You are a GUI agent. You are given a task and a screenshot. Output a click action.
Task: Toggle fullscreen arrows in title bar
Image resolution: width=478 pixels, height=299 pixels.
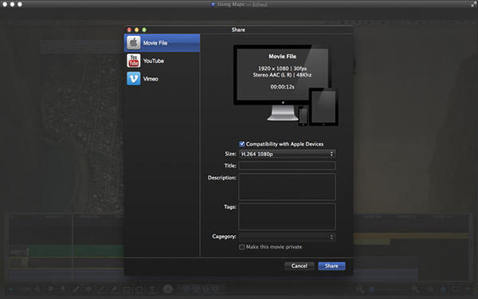473,4
